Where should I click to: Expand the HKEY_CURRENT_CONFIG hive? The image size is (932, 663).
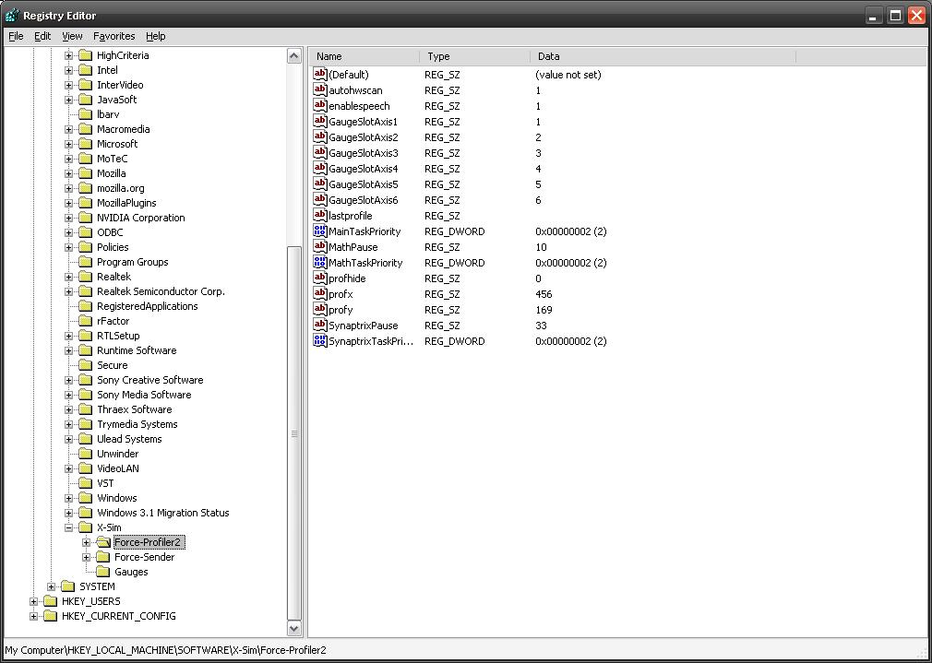tap(33, 616)
